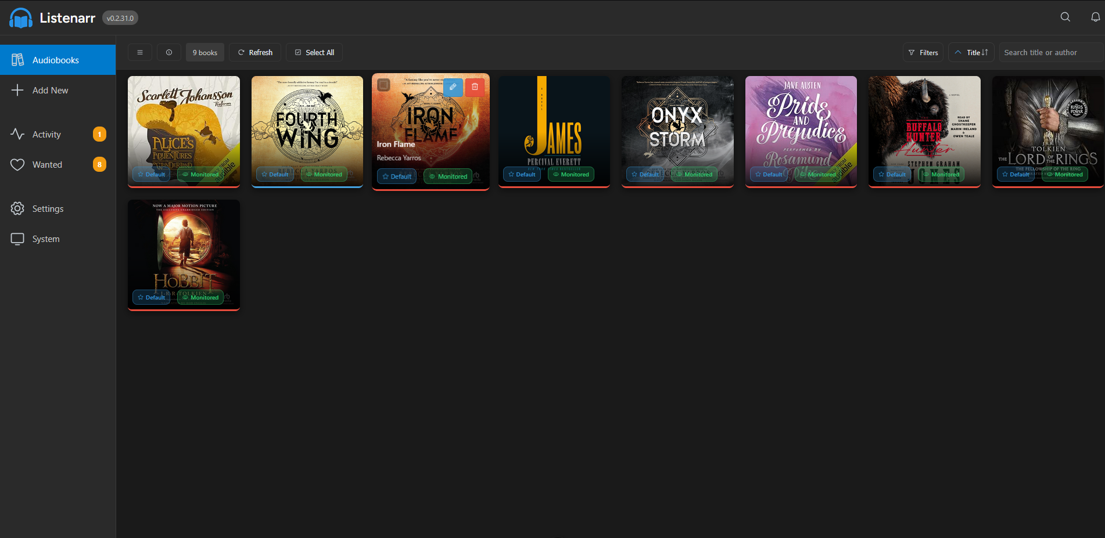Check the Select All button
Screen dimensions: 1105x538
coord(314,52)
